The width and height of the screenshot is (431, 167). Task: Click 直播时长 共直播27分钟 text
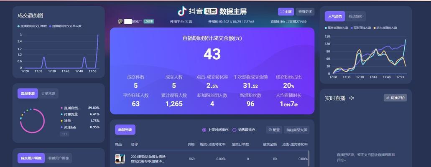(x=288, y=21)
